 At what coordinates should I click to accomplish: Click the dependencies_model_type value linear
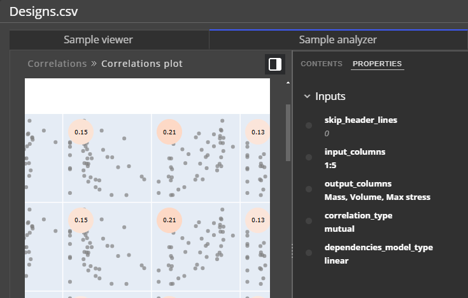point(336,260)
